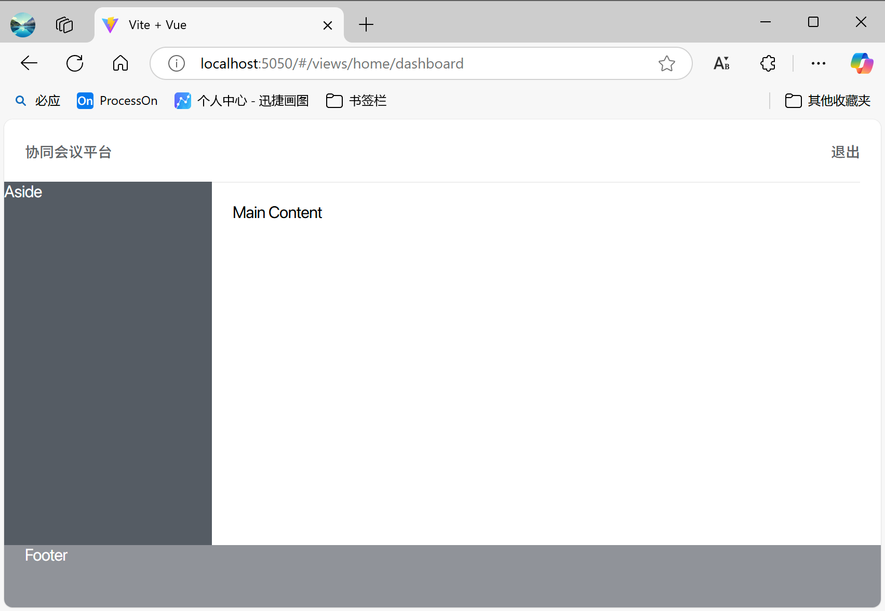Viewport: 885px width, 611px height.
Task: Open the tab actions workspaces icon
Action: [64, 25]
